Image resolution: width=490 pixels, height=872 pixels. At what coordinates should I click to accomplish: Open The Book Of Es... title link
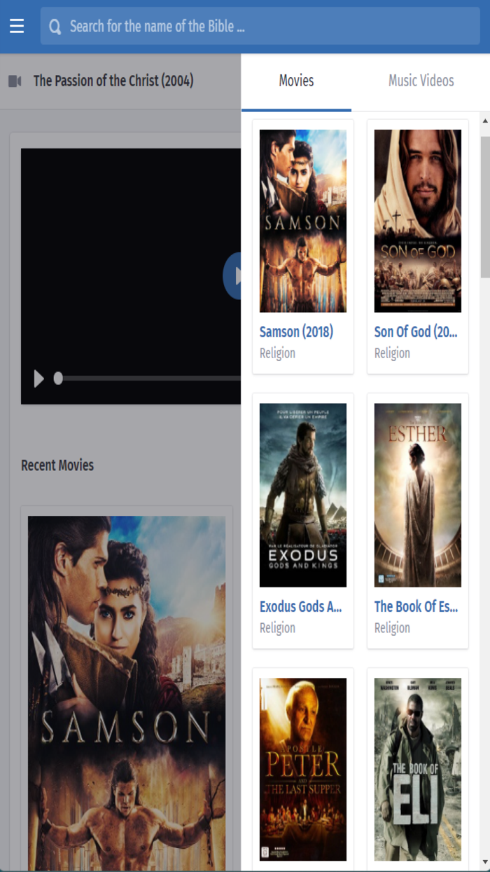coord(416,606)
